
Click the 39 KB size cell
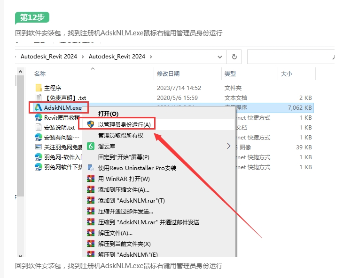point(304,147)
